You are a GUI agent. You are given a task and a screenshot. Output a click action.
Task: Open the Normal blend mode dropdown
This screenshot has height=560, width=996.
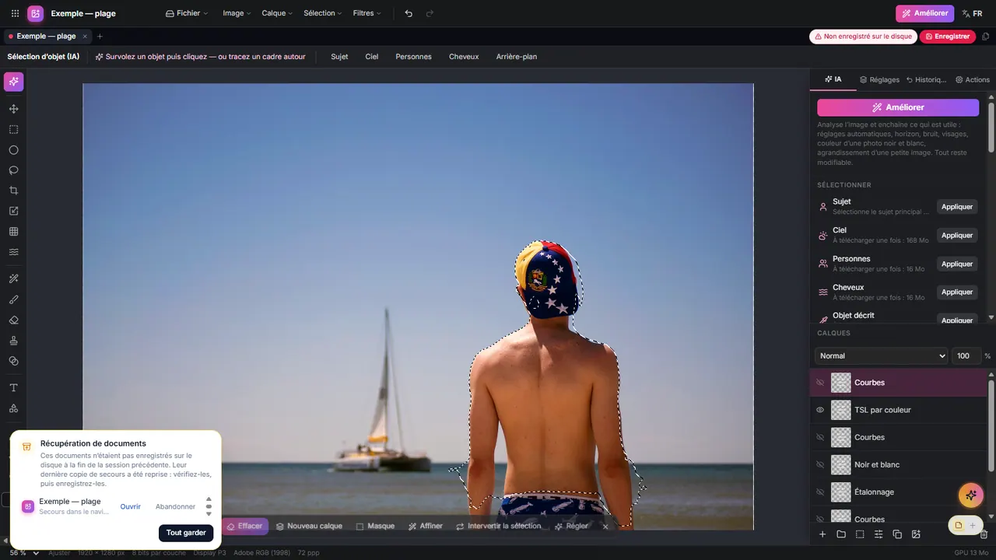click(x=881, y=355)
